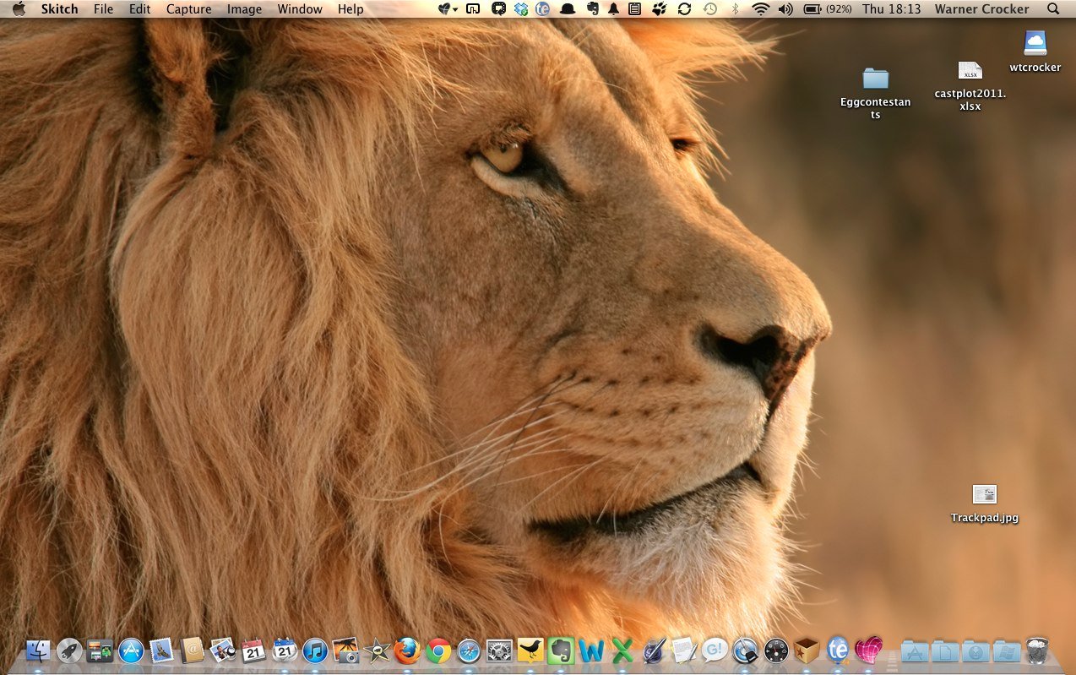This screenshot has height=675, width=1076.
Task: Click the Dropbox menu bar icon
Action: (x=521, y=9)
